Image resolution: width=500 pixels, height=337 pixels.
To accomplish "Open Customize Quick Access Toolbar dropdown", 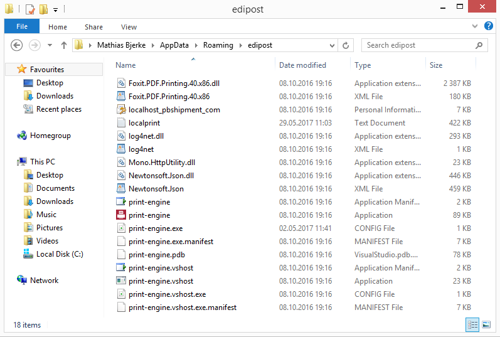I will pos(55,10).
